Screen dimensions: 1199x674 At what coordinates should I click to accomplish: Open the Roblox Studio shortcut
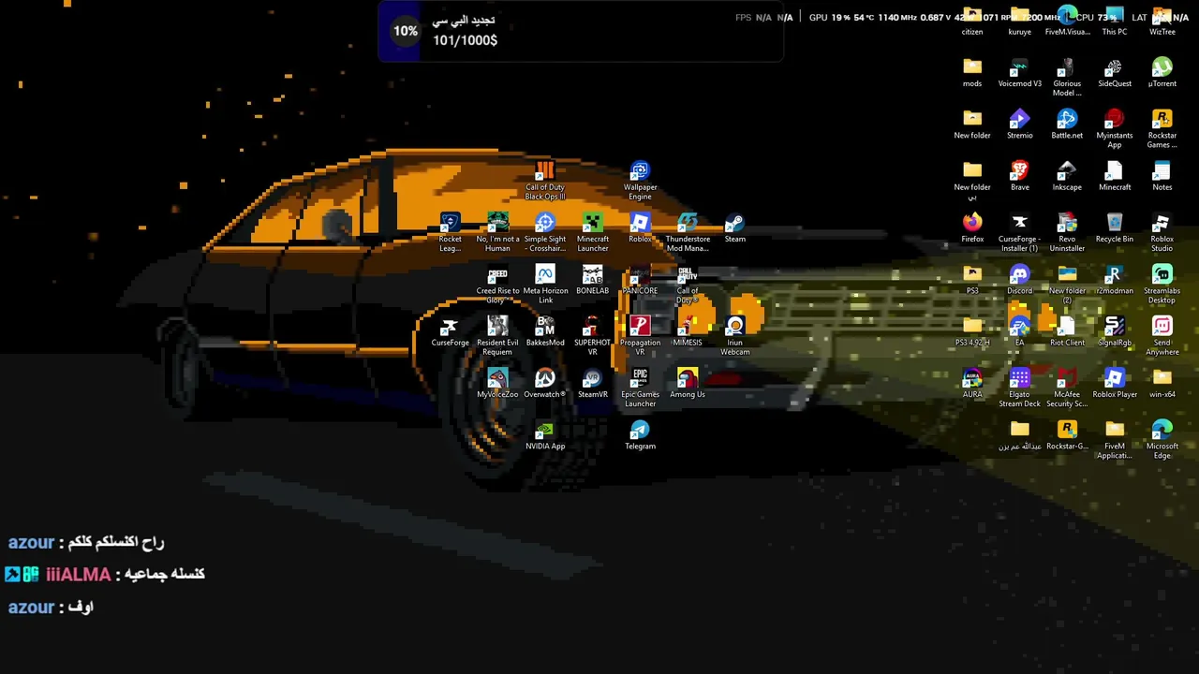[x=1162, y=232]
